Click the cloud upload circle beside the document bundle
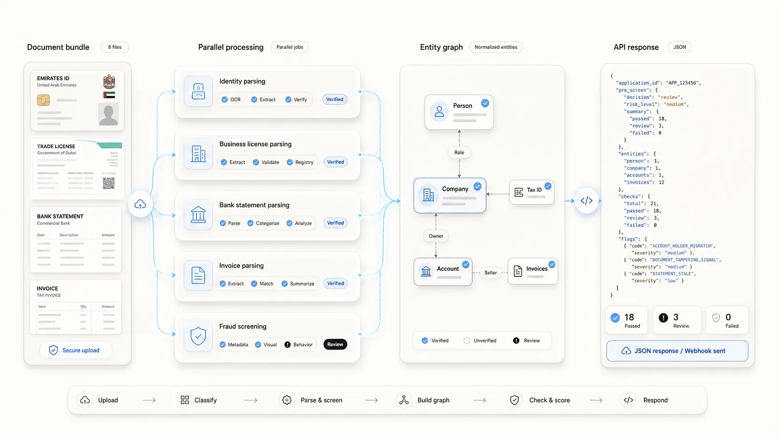781x439 pixels. (140, 204)
